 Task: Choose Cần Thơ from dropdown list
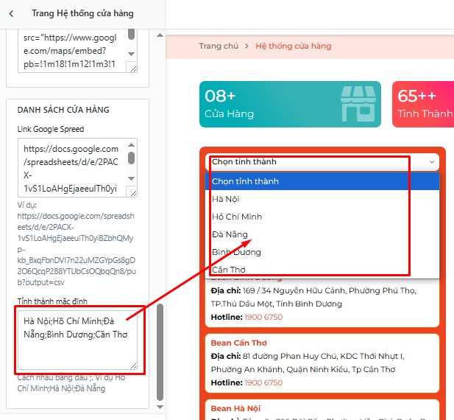click(322, 270)
